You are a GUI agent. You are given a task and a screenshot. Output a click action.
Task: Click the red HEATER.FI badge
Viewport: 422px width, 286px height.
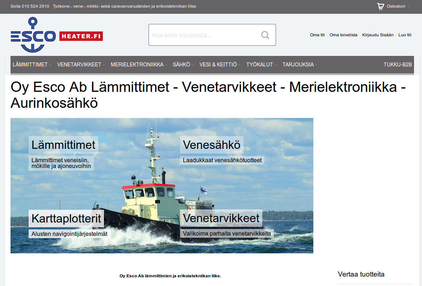[81, 36]
